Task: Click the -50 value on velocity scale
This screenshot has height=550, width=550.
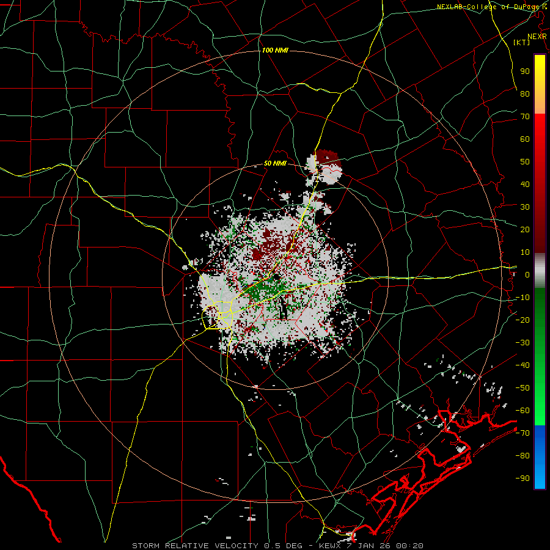Action: pyautogui.click(x=522, y=388)
